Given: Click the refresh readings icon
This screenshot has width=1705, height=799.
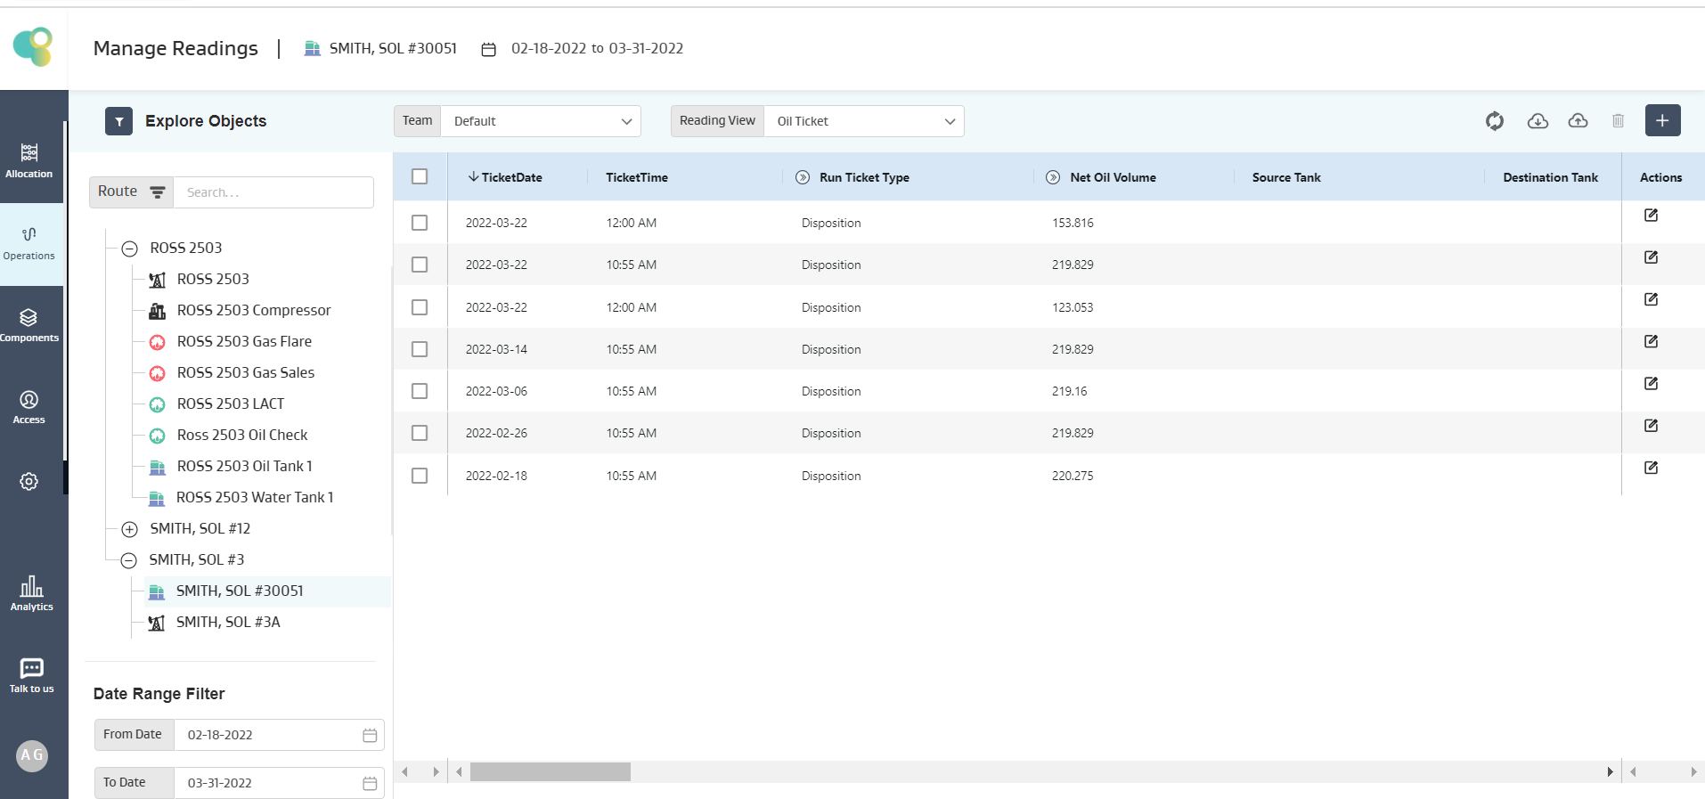Looking at the screenshot, I should click(1494, 121).
